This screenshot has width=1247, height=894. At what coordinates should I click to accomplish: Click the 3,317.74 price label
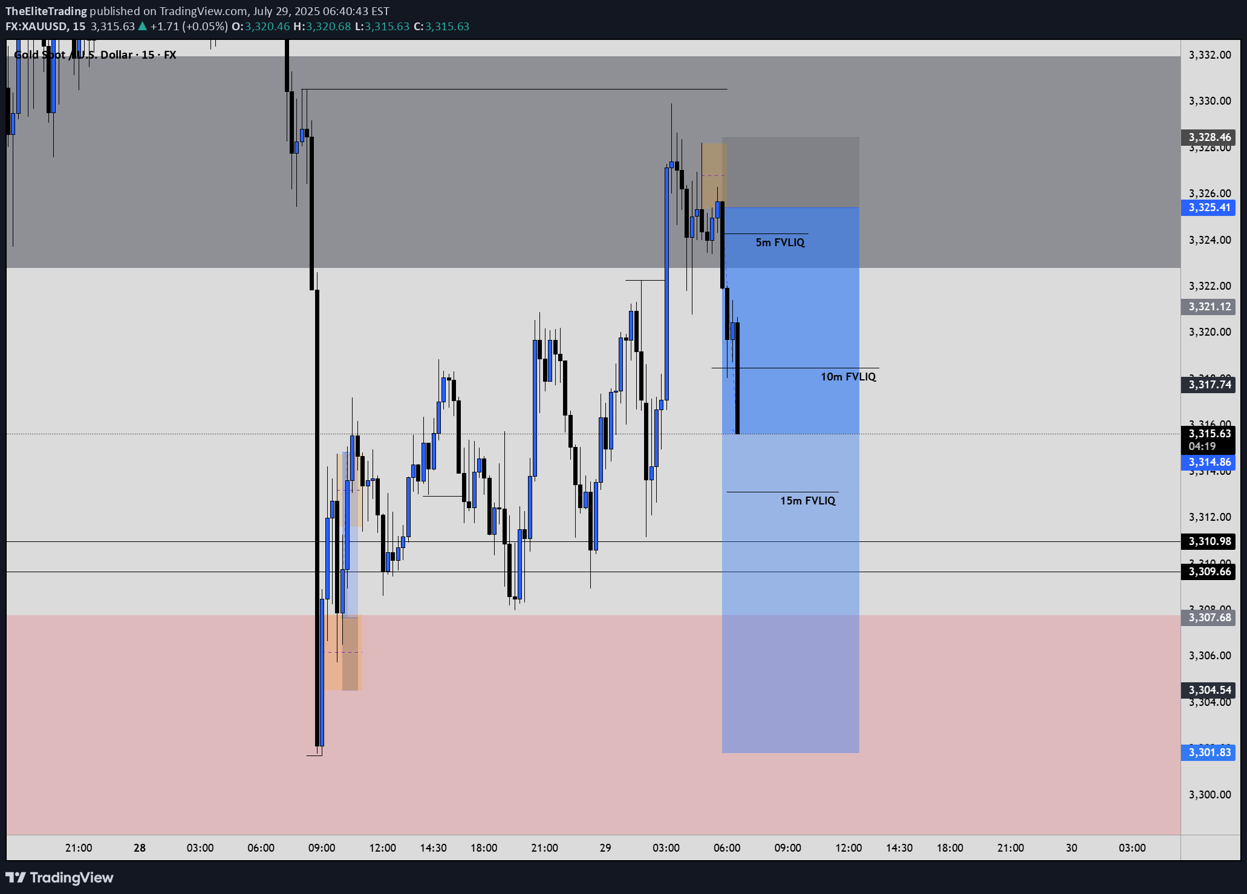1208,385
